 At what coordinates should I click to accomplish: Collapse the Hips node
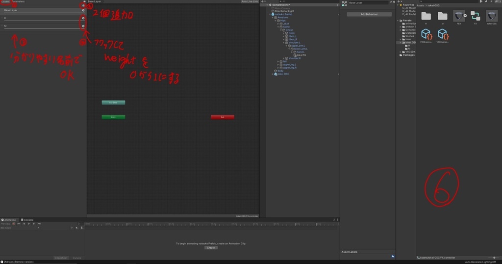(x=276, y=21)
